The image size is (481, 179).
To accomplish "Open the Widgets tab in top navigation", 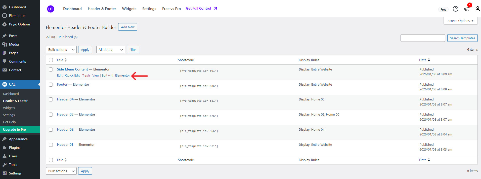I will click(129, 9).
